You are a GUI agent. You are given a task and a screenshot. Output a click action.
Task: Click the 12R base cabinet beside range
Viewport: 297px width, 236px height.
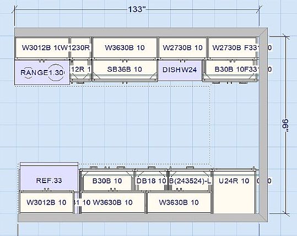(81, 70)
